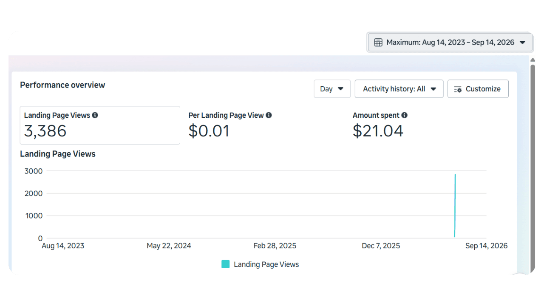Open the Customize button

478,89
